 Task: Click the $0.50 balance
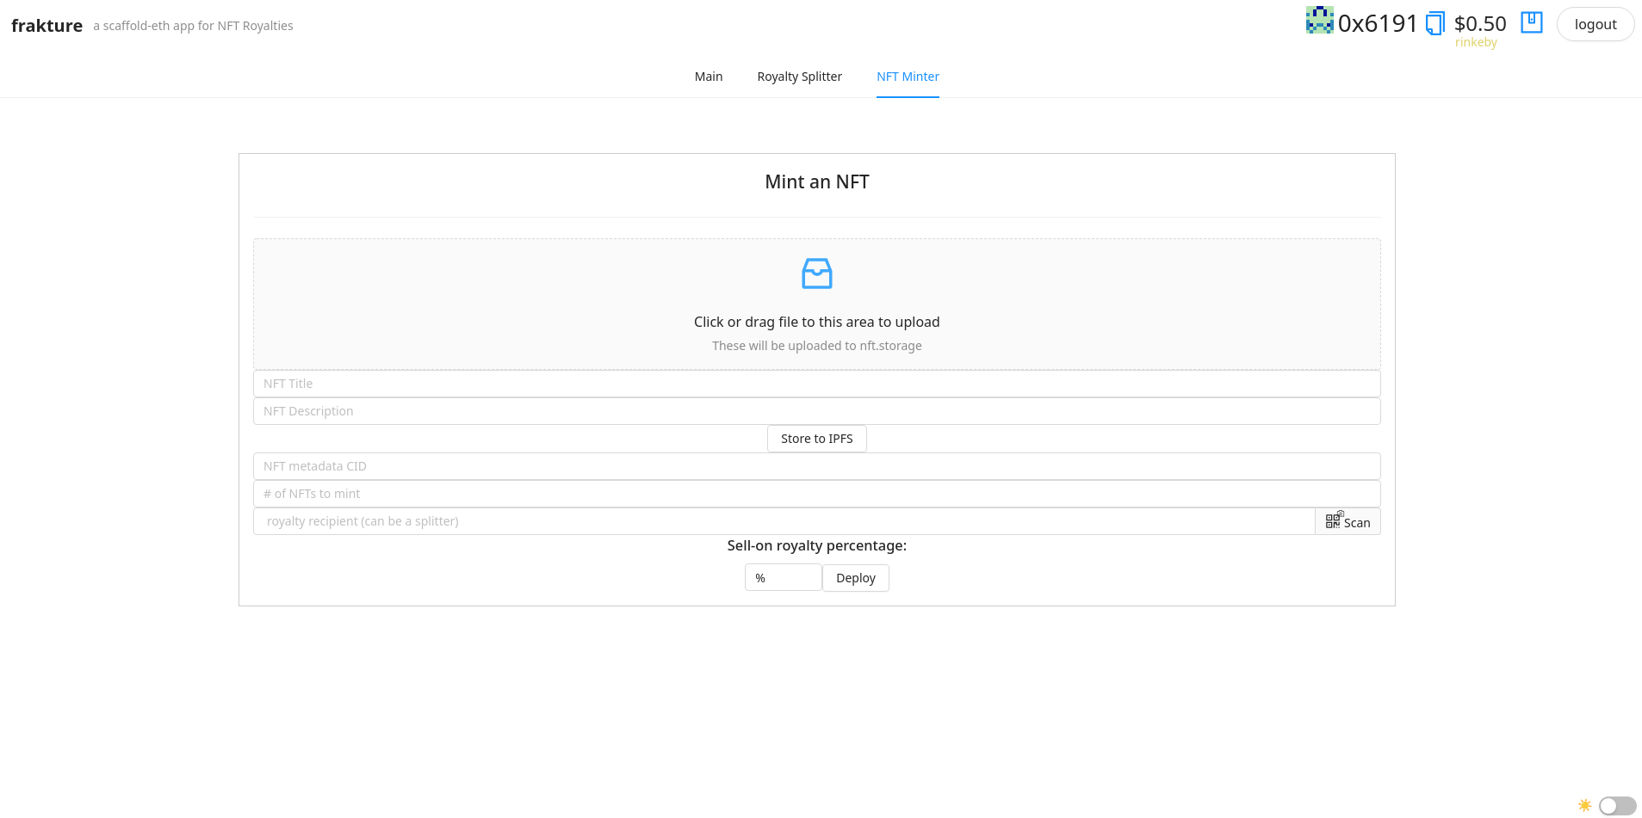point(1480,23)
